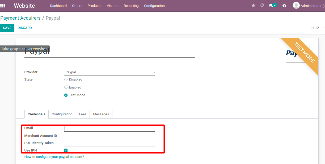Viewport: 325px width, 164px height.
Task: Switch to the Credentials tab
Action: (36, 114)
